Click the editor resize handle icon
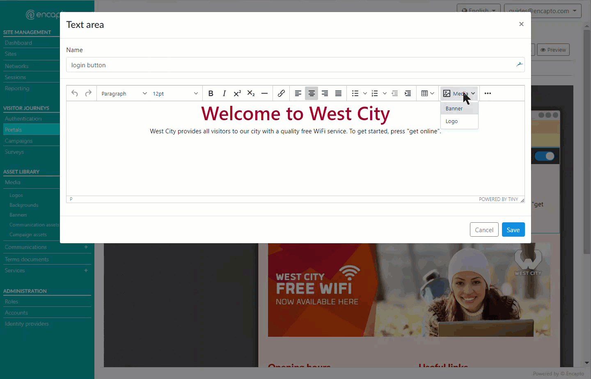 click(x=522, y=200)
